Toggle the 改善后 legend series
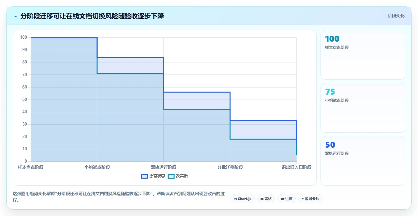This screenshot has height=216, width=418. pos(178,176)
